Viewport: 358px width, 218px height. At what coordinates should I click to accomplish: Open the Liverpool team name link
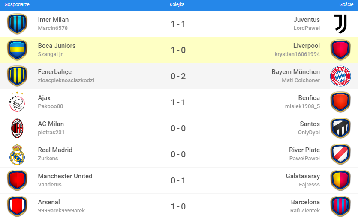(306, 46)
